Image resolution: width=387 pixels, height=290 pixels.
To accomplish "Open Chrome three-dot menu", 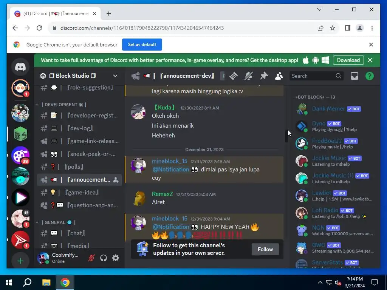I will tap(372, 28).
